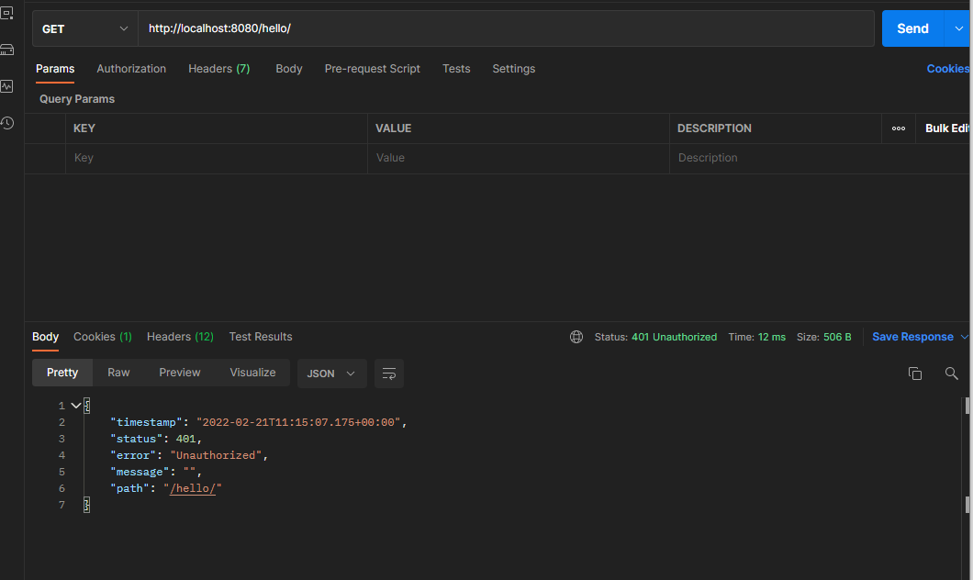Viewport: 973px width, 580px height.
Task: Click the request URL input field
Action: [x=506, y=28]
